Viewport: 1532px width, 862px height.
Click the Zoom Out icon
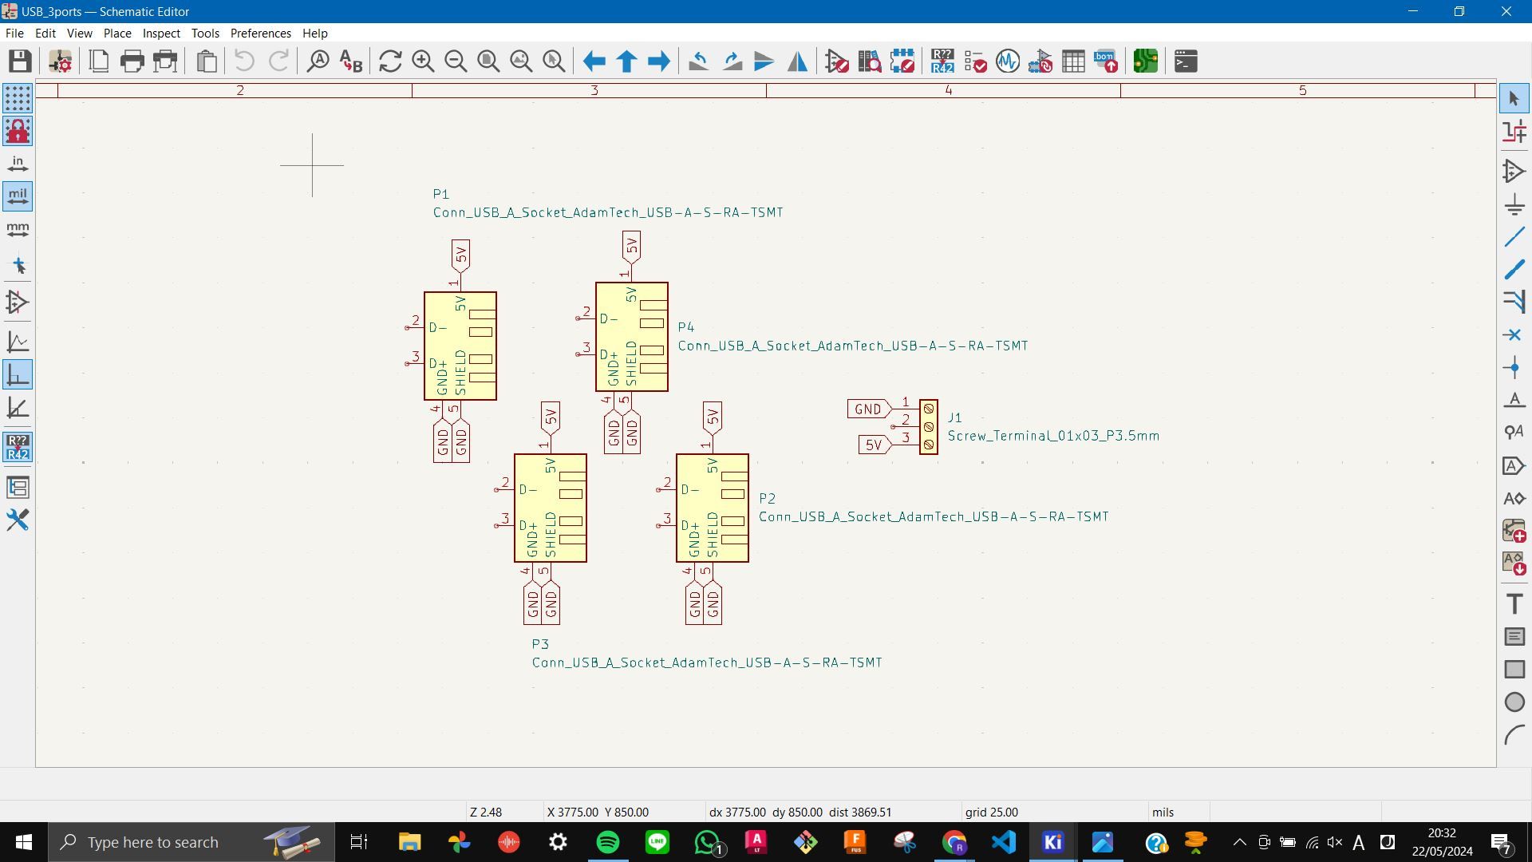[456, 61]
